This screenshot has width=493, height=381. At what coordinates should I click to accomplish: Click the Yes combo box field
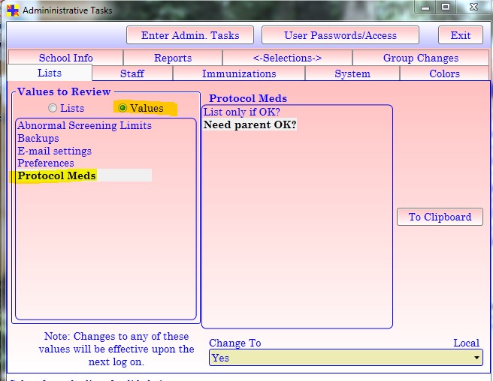click(x=346, y=358)
